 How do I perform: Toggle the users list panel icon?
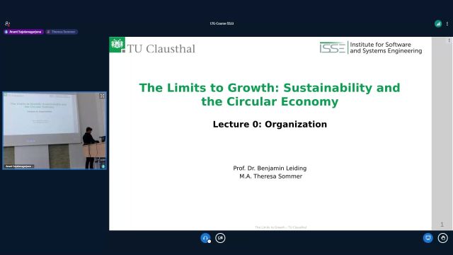(8, 23)
